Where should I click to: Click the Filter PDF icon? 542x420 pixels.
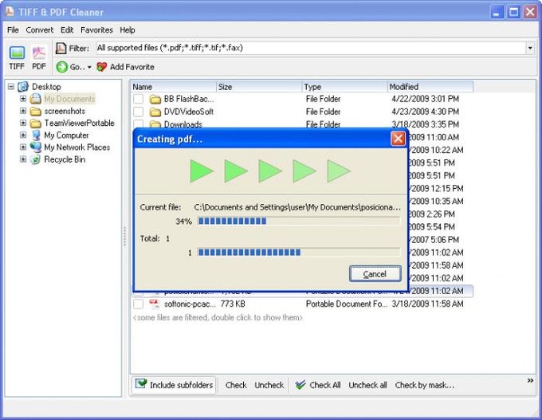[61, 48]
